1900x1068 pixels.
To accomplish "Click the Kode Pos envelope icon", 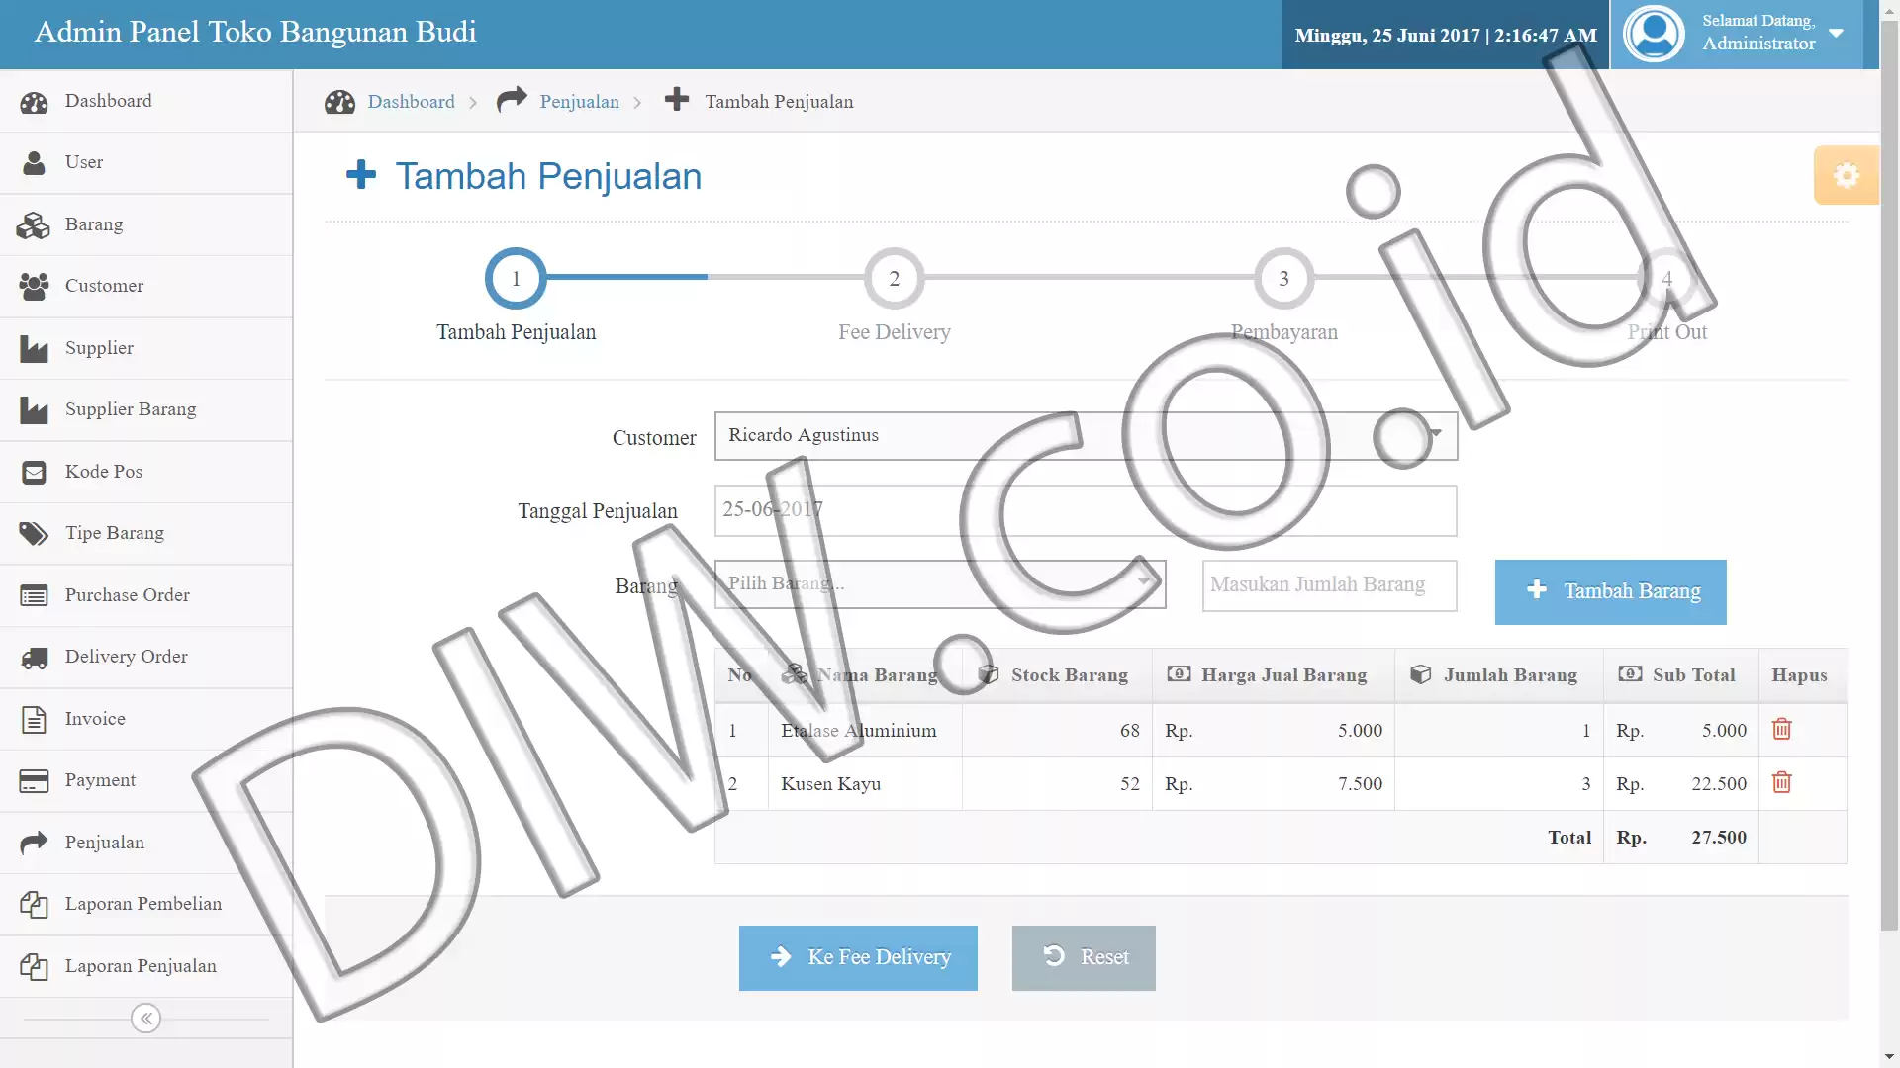I will click(x=34, y=473).
